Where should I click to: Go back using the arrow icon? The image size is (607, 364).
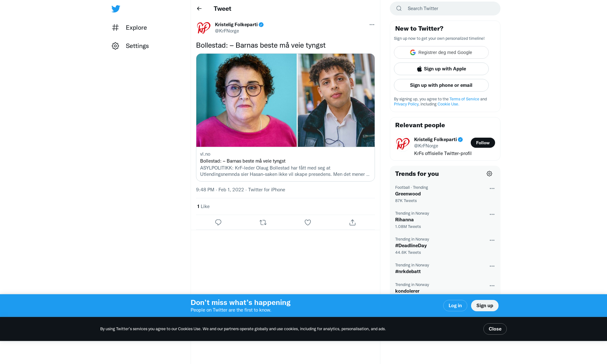coord(199,9)
